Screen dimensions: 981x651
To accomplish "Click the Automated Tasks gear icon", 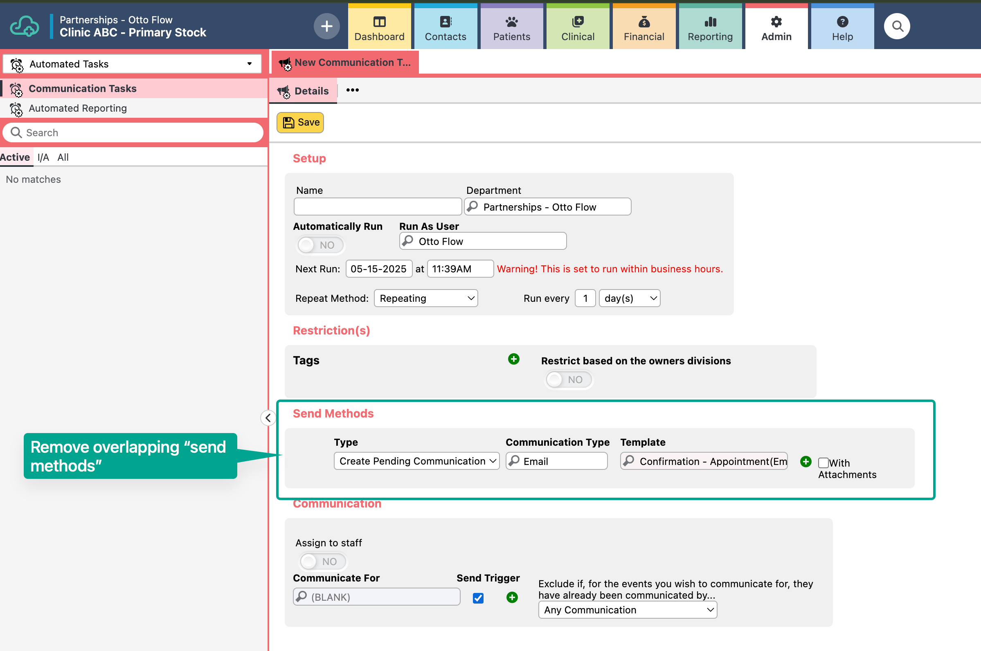I will tap(17, 64).
